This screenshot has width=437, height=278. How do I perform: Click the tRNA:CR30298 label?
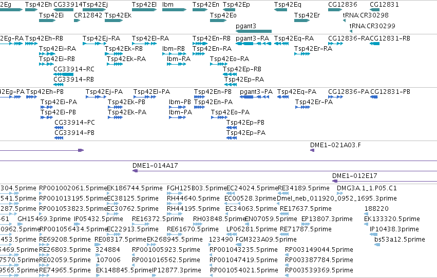(366, 15)
